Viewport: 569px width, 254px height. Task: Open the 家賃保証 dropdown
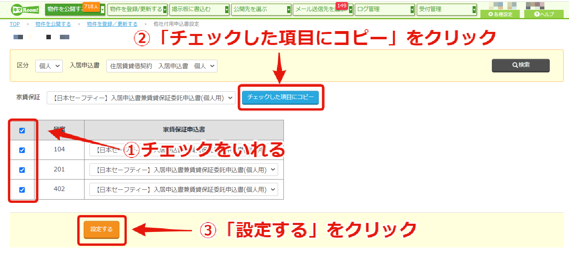coord(141,98)
